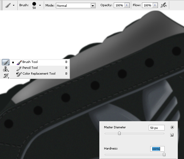Image resolution: width=184 pixels, height=159 pixels.
Task: Click the 'Opacity:' label text
Action: (x=106, y=5)
